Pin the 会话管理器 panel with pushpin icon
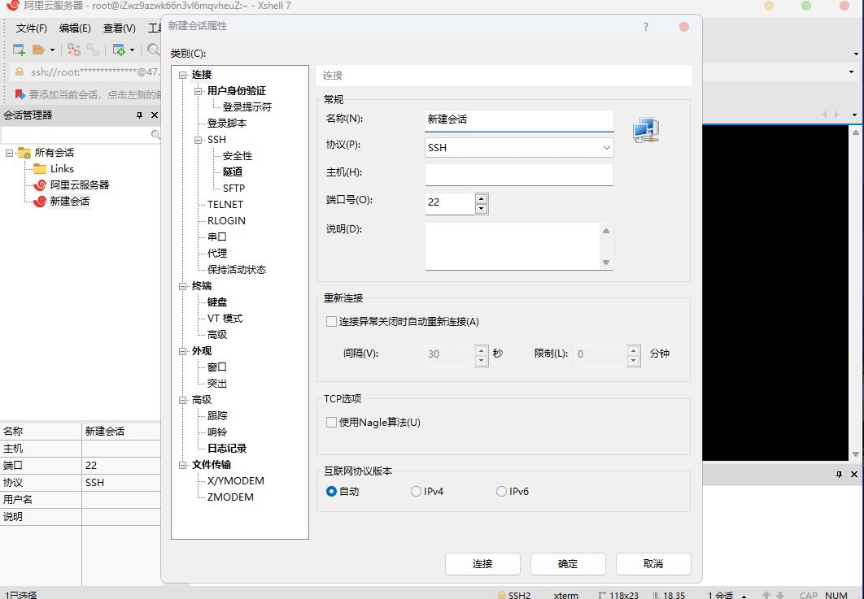The height and width of the screenshot is (599, 864). tap(139, 115)
